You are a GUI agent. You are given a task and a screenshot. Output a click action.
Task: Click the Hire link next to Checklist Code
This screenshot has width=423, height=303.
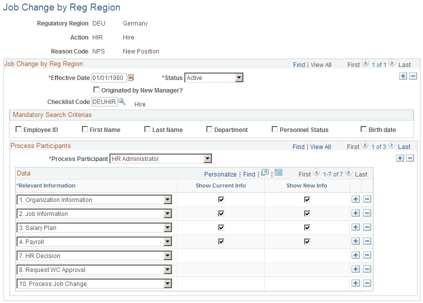(139, 104)
